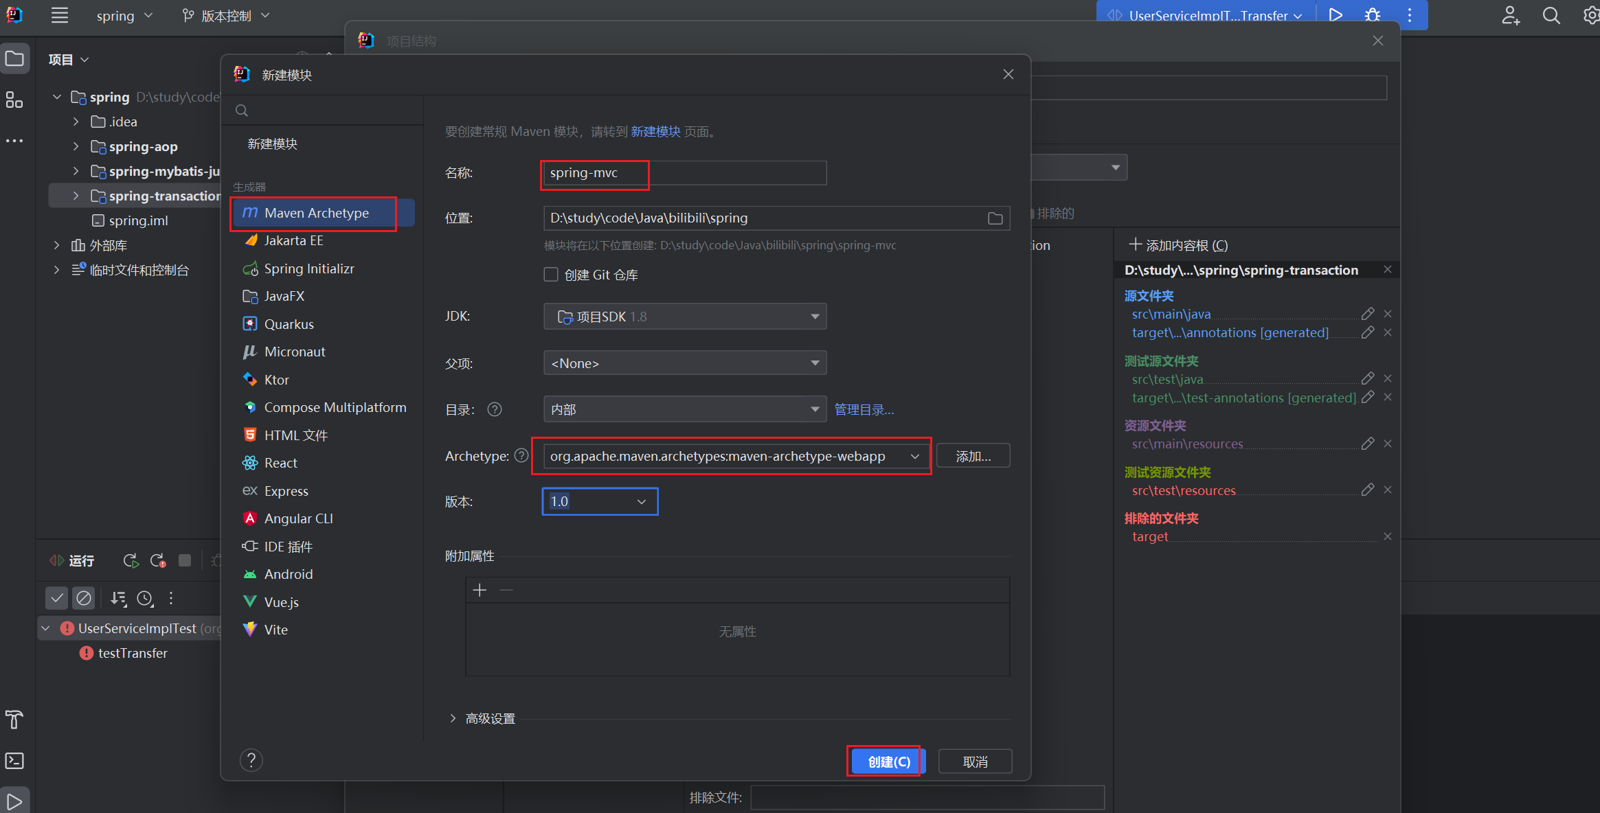This screenshot has width=1600, height=813.
Task: Focus the generator search field
Action: (323, 111)
